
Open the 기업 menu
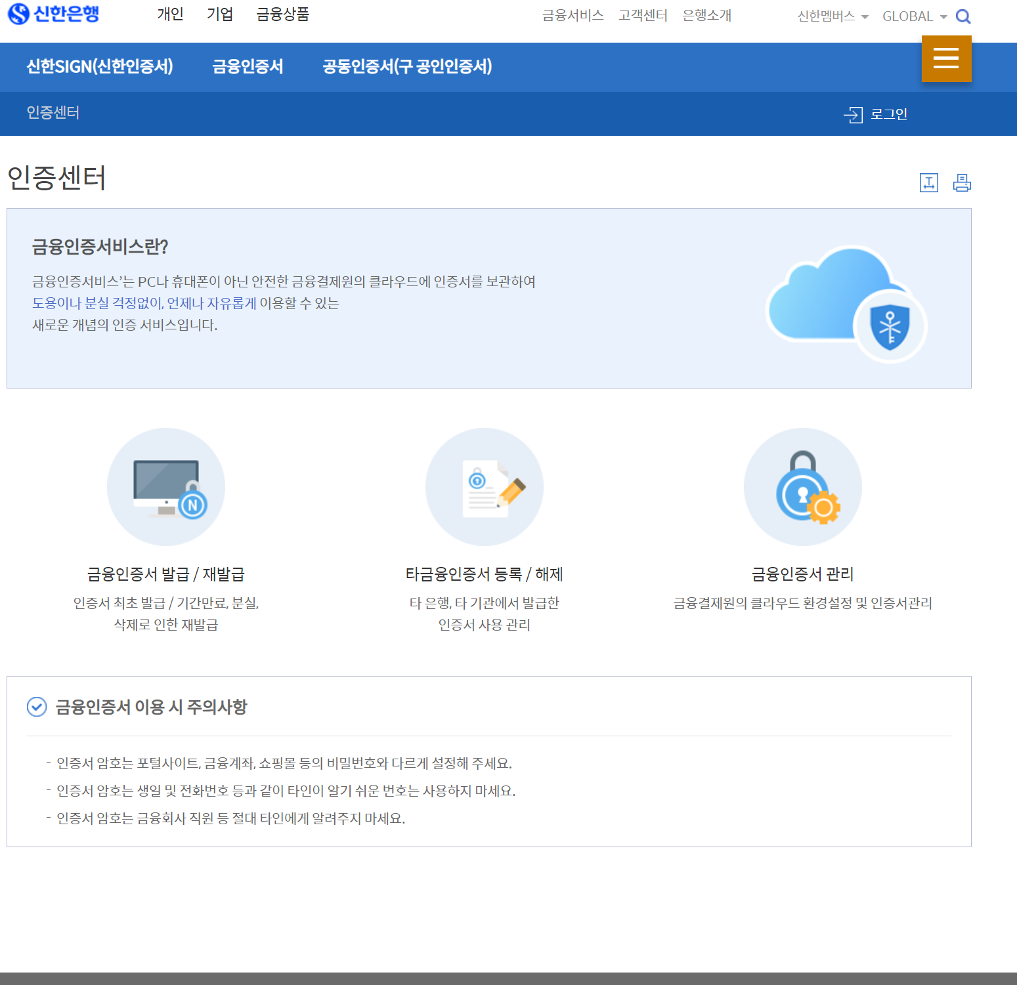coord(220,14)
